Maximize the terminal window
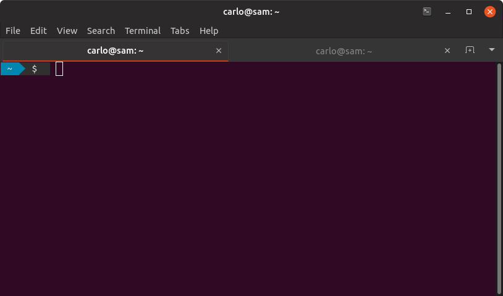503x296 pixels. coord(469,12)
